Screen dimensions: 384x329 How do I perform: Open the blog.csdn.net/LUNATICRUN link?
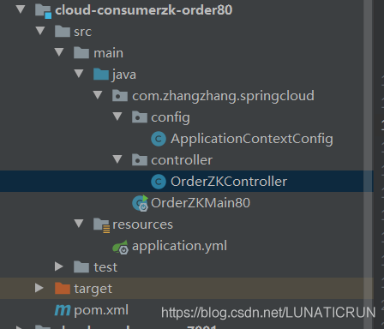coord(268,313)
